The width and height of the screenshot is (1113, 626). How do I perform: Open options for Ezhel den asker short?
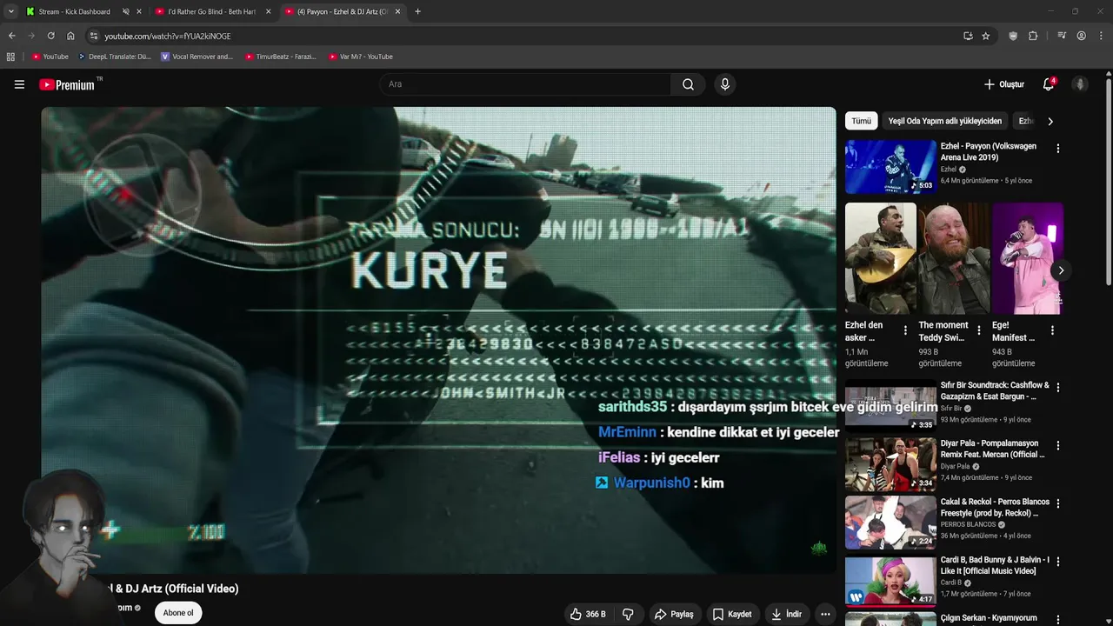click(x=905, y=330)
